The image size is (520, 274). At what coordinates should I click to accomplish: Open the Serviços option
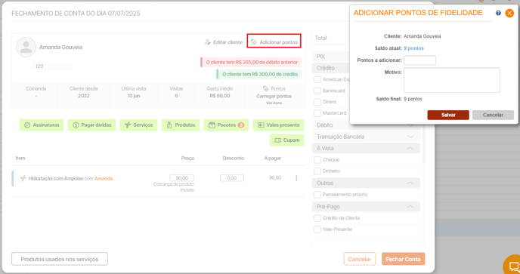pyautogui.click(x=138, y=125)
